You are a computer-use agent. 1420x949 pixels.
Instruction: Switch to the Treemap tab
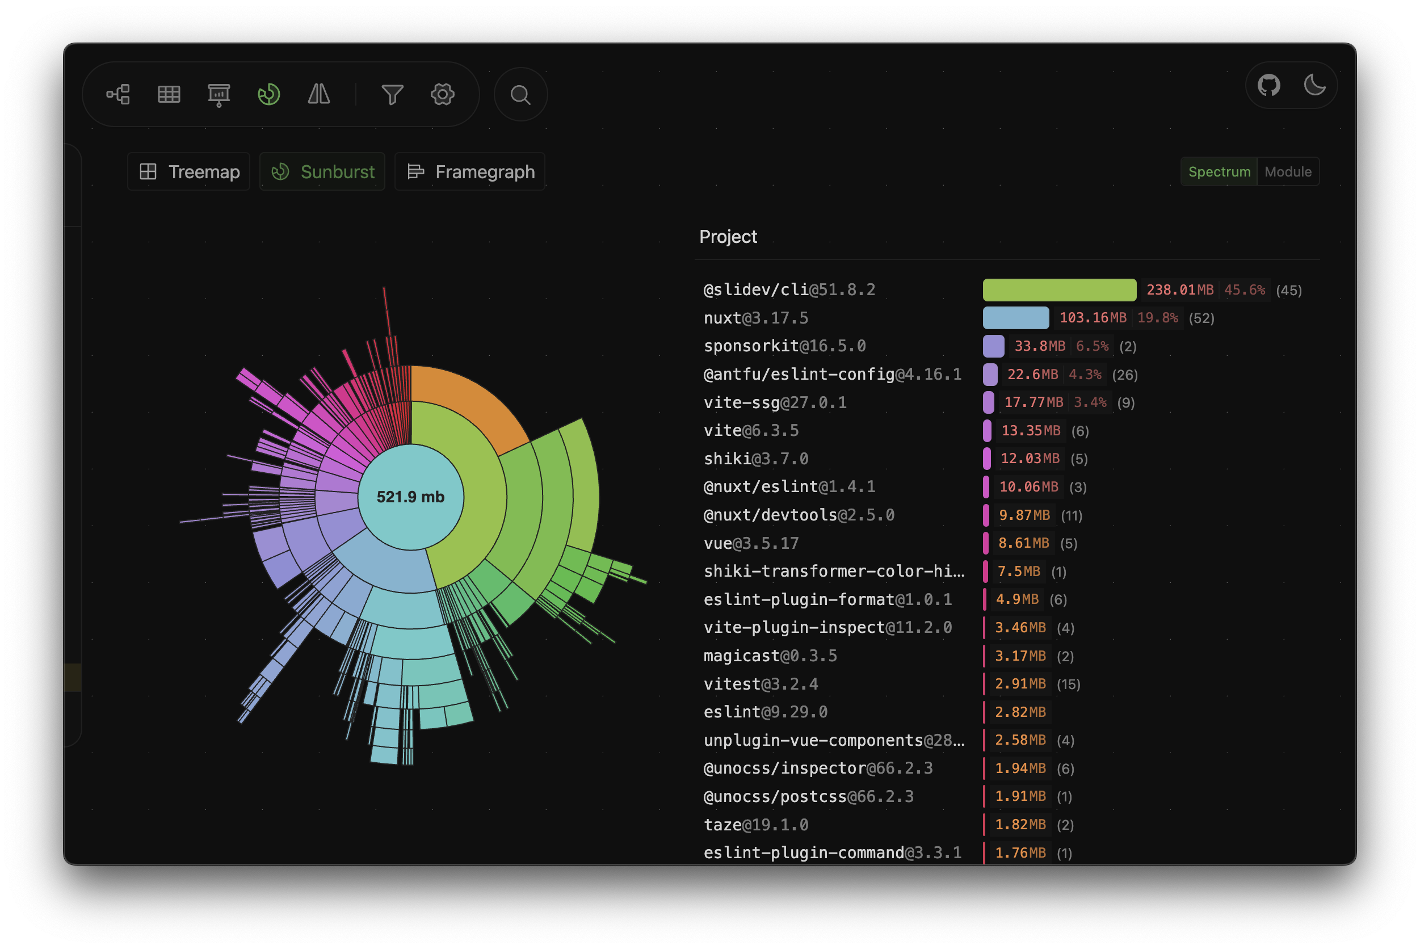(x=190, y=172)
